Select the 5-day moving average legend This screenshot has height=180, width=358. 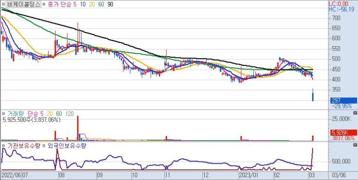pos(75,4)
